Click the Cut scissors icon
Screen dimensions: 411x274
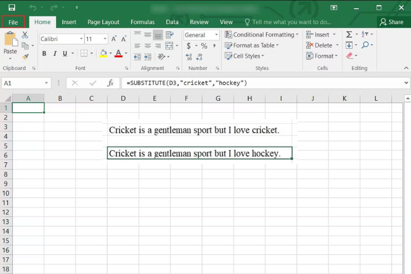point(25,35)
